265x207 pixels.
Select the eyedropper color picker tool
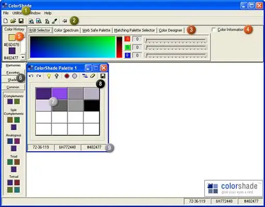[x=55, y=21]
